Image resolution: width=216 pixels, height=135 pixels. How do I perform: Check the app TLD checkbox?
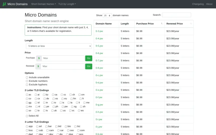(27, 126)
